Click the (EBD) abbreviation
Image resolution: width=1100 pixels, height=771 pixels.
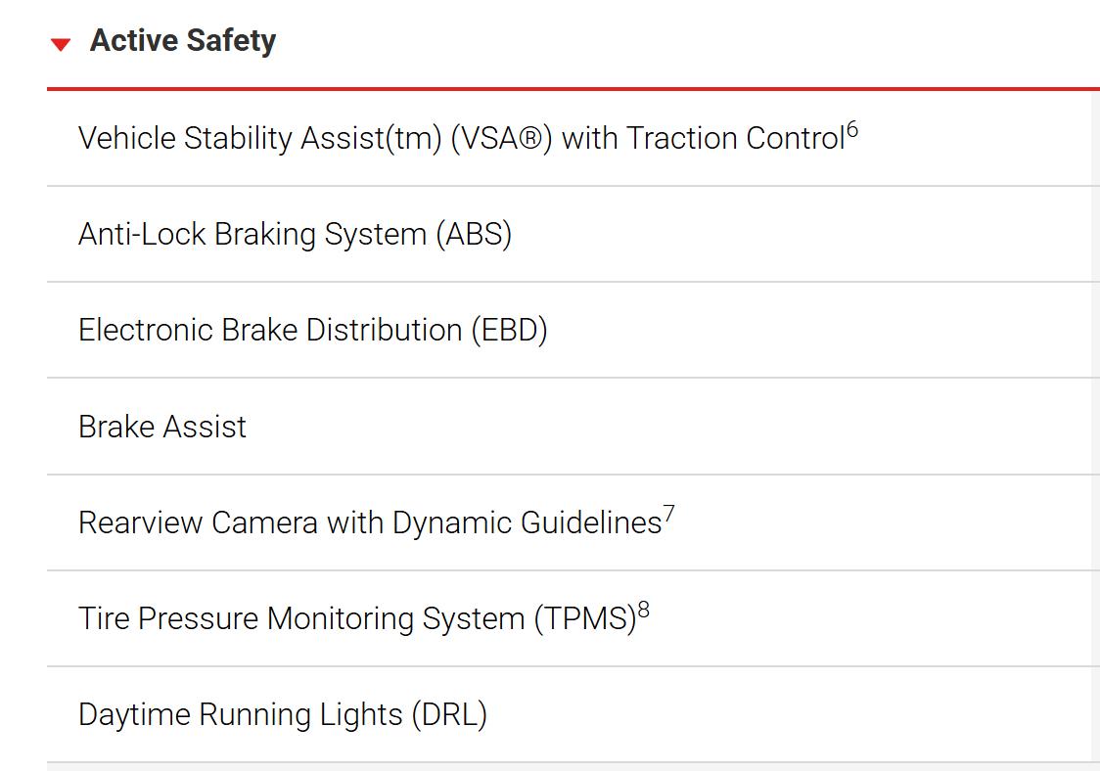(509, 331)
